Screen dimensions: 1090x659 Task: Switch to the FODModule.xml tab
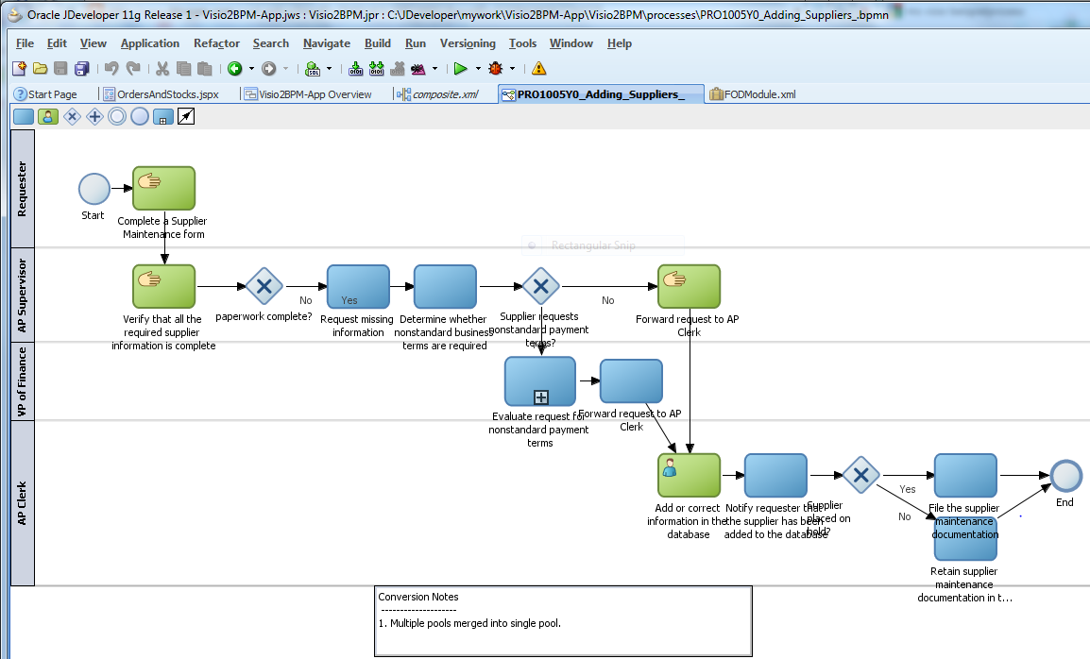[x=753, y=93]
